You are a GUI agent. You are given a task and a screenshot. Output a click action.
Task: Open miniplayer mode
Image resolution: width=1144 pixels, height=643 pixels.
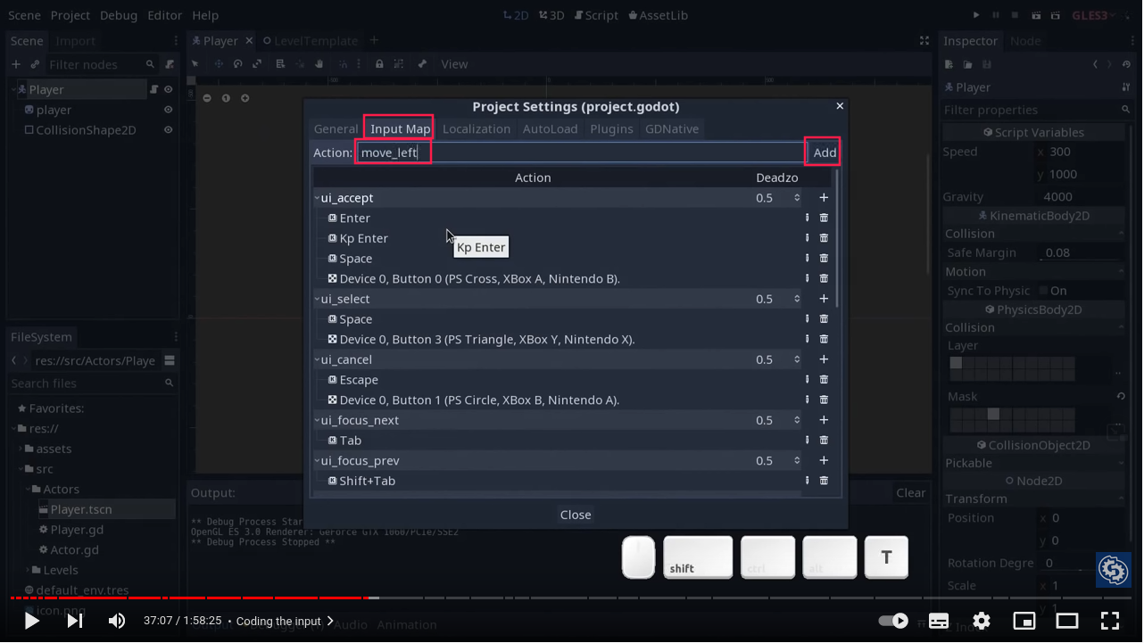pos(1024,621)
